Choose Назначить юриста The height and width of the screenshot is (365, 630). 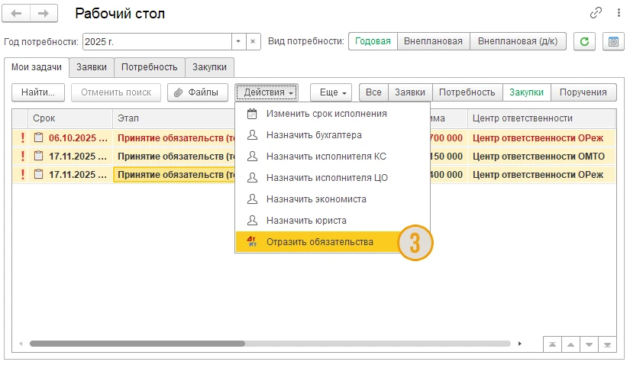click(x=332, y=220)
